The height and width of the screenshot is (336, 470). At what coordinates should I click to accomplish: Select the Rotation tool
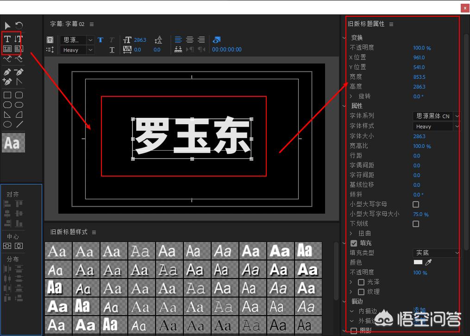coord(18,25)
